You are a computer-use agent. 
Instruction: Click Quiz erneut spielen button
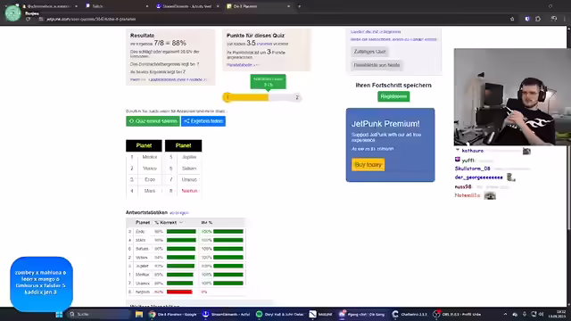click(153, 121)
